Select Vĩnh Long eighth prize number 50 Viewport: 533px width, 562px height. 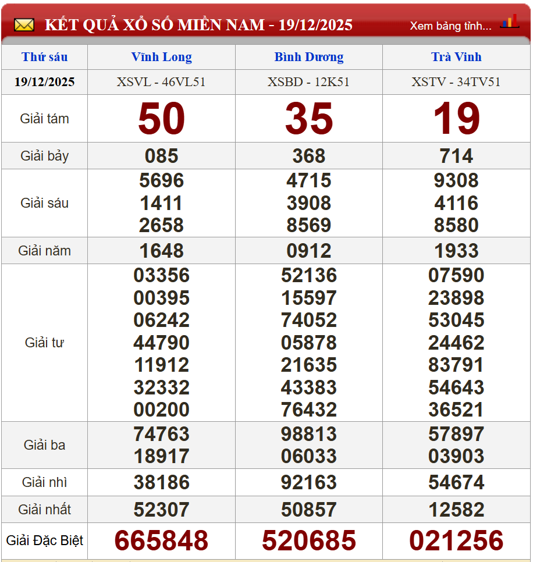[161, 119]
